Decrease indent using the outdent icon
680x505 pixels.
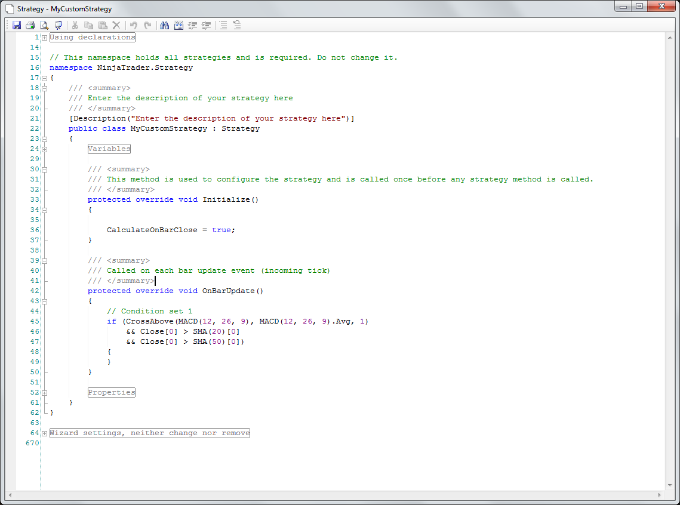tap(193, 25)
